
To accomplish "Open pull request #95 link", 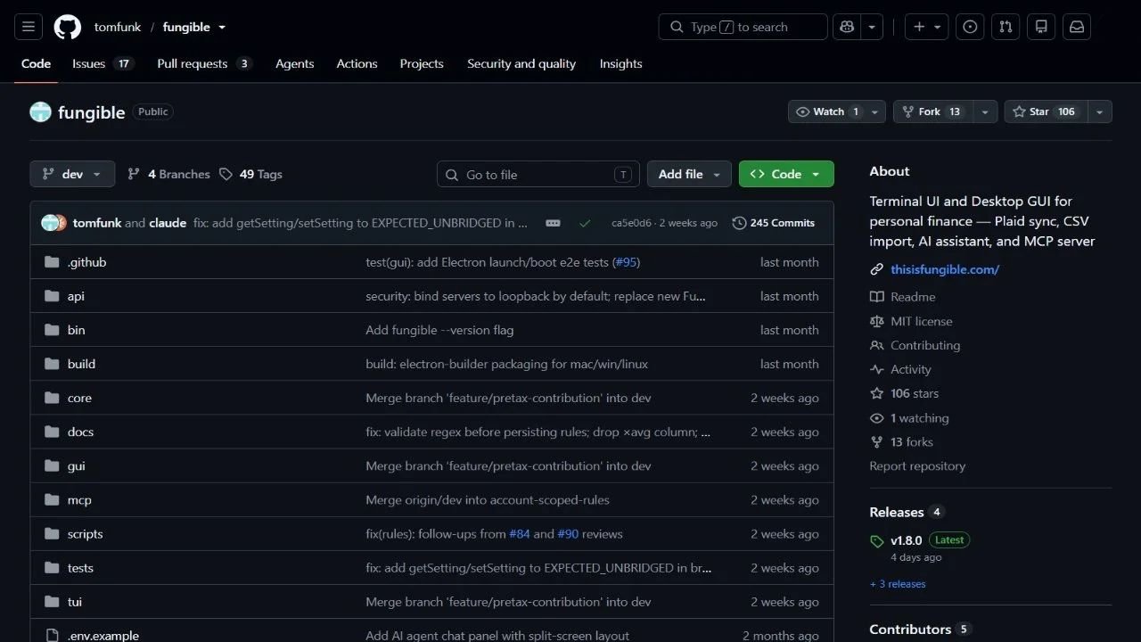I will [627, 262].
